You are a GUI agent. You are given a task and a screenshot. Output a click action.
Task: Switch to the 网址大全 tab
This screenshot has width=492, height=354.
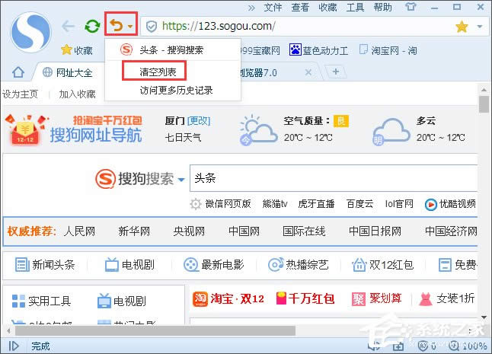click(69, 73)
